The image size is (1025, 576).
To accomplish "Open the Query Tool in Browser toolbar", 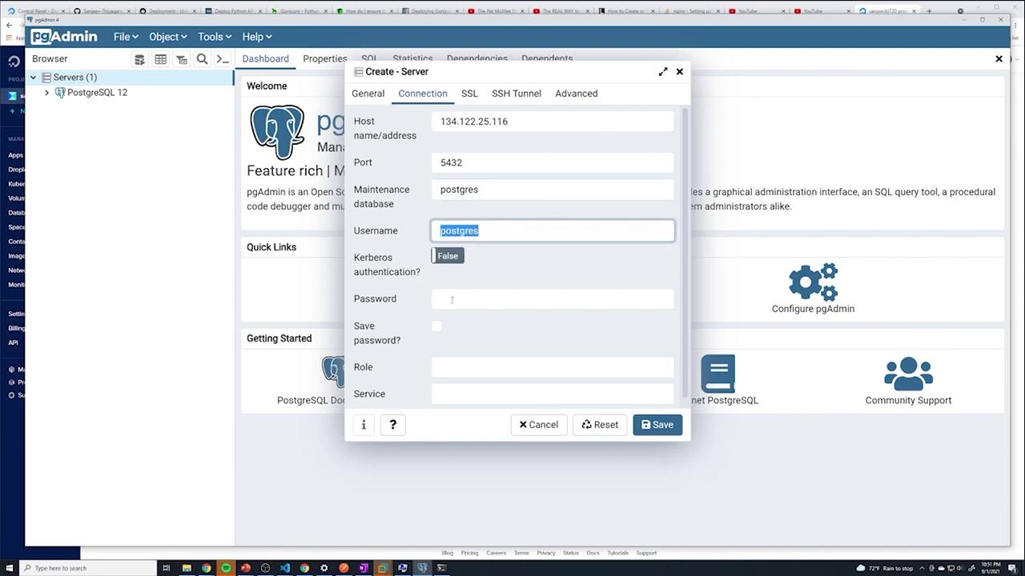I will pos(139,59).
